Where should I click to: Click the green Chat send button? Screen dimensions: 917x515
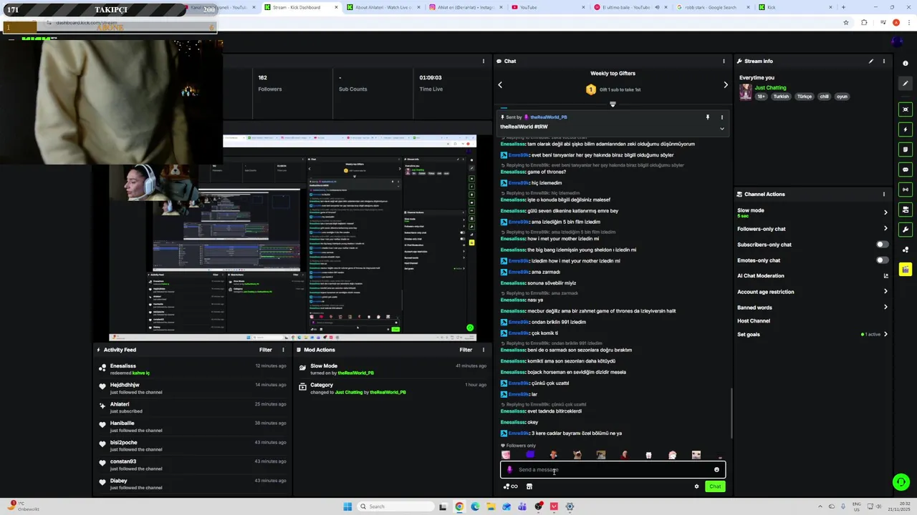[715, 486]
